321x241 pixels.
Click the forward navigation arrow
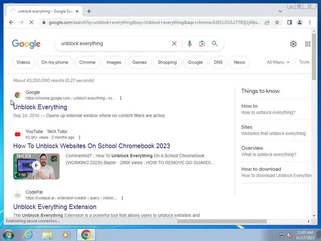[x=21, y=22]
